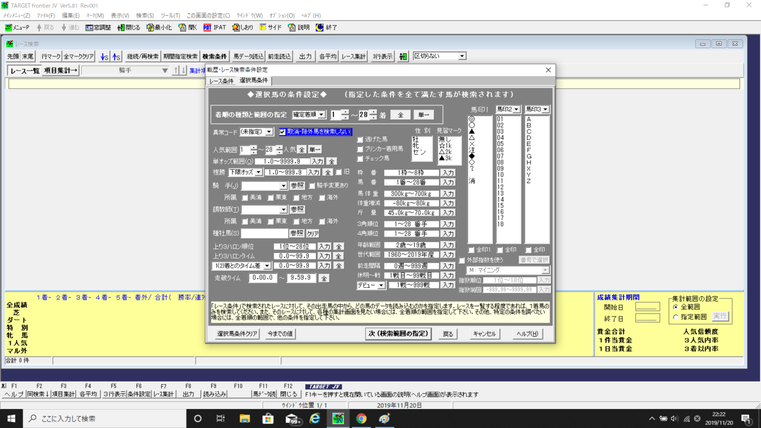The height and width of the screenshot is (428, 761).
Task: Expand the 騎手(J) combo box
Action: (283, 186)
